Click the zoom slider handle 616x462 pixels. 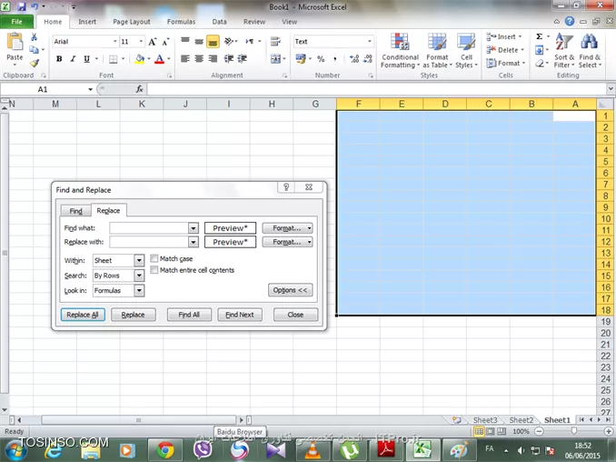[574, 431]
